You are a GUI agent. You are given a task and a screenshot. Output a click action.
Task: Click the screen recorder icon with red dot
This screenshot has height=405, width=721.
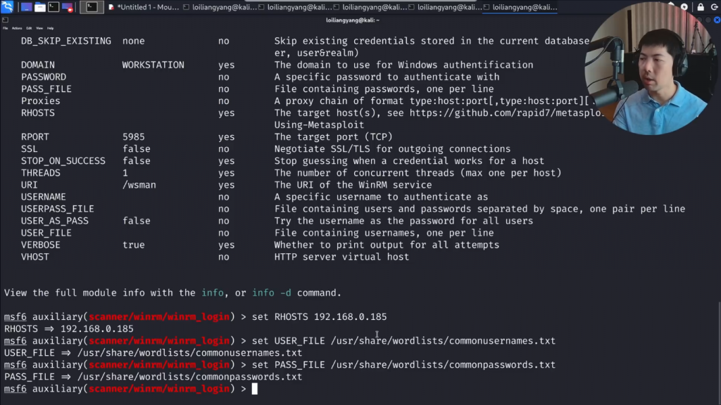[x=68, y=7]
